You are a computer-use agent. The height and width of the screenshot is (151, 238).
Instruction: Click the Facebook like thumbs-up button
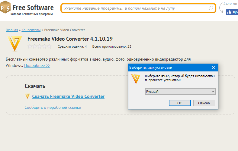coord(232,12)
